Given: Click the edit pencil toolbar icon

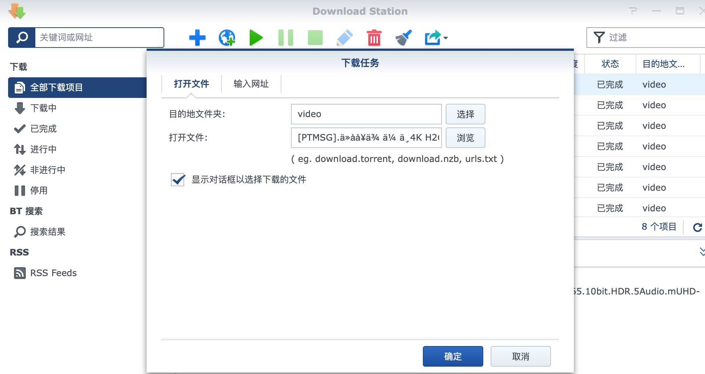Looking at the screenshot, I should point(345,38).
